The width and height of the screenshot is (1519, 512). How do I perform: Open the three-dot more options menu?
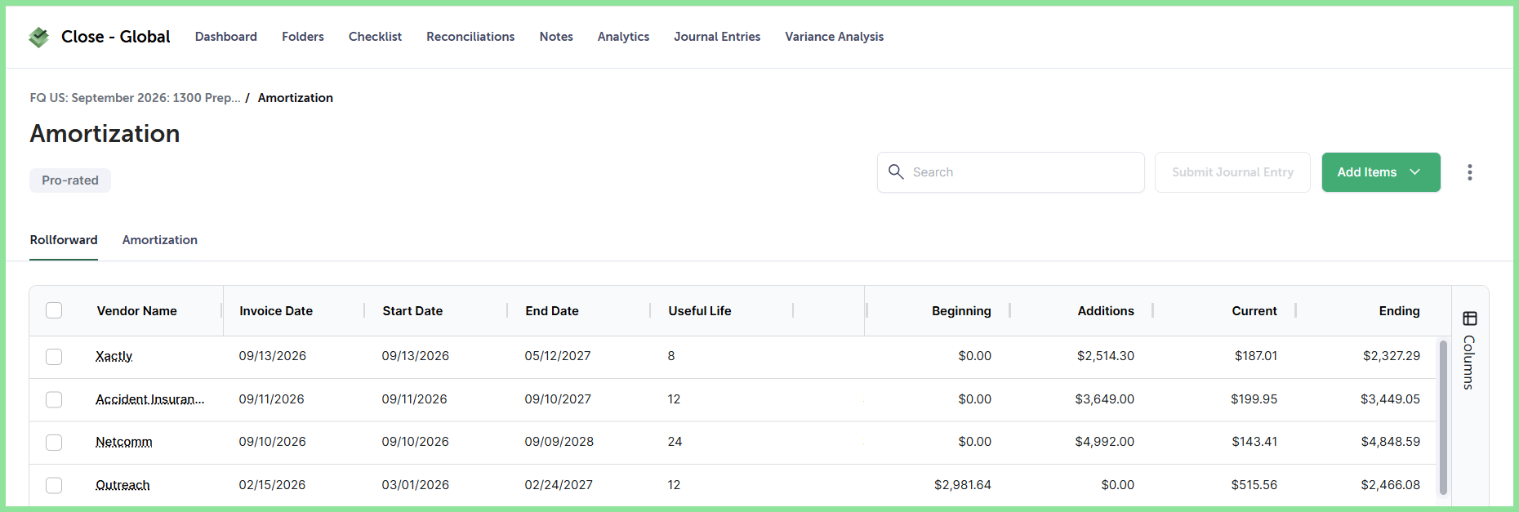tap(1469, 172)
